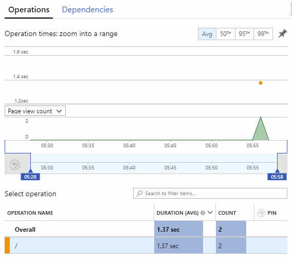Click the orange data point on chart
This screenshot has width=292, height=260.
pyautogui.click(x=261, y=83)
